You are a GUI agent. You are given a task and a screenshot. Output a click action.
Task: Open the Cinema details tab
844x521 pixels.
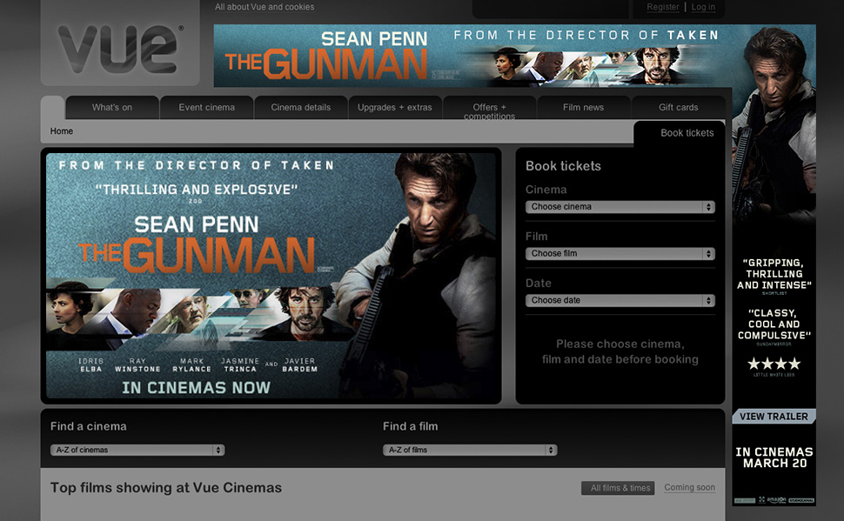pos(301,108)
